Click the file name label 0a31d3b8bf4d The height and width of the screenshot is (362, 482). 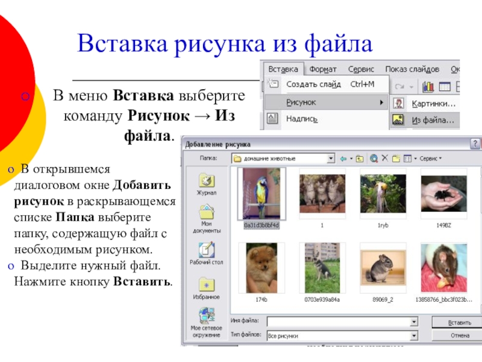pos(261,225)
